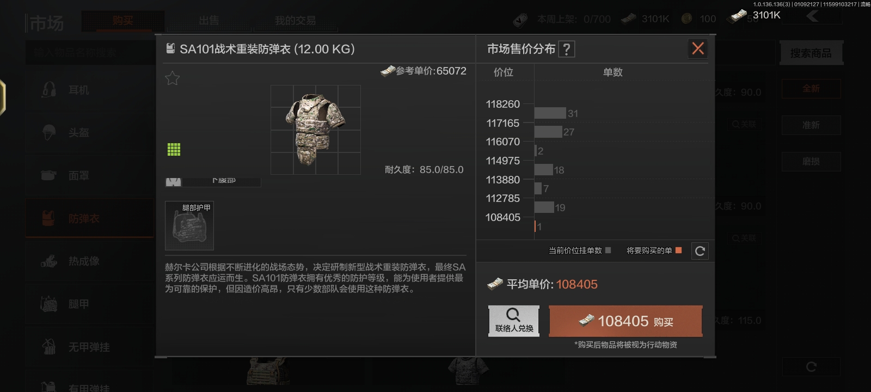Click the SA101 armor vest image

[x=315, y=130]
